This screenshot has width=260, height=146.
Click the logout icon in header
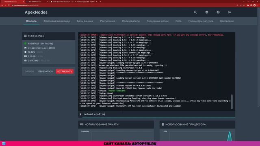click(x=229, y=12)
